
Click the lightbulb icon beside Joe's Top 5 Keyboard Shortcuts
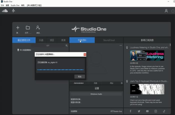coord(127,81)
